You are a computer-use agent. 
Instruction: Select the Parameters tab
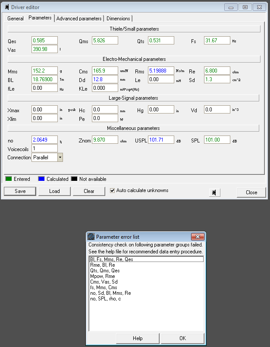(x=40, y=18)
